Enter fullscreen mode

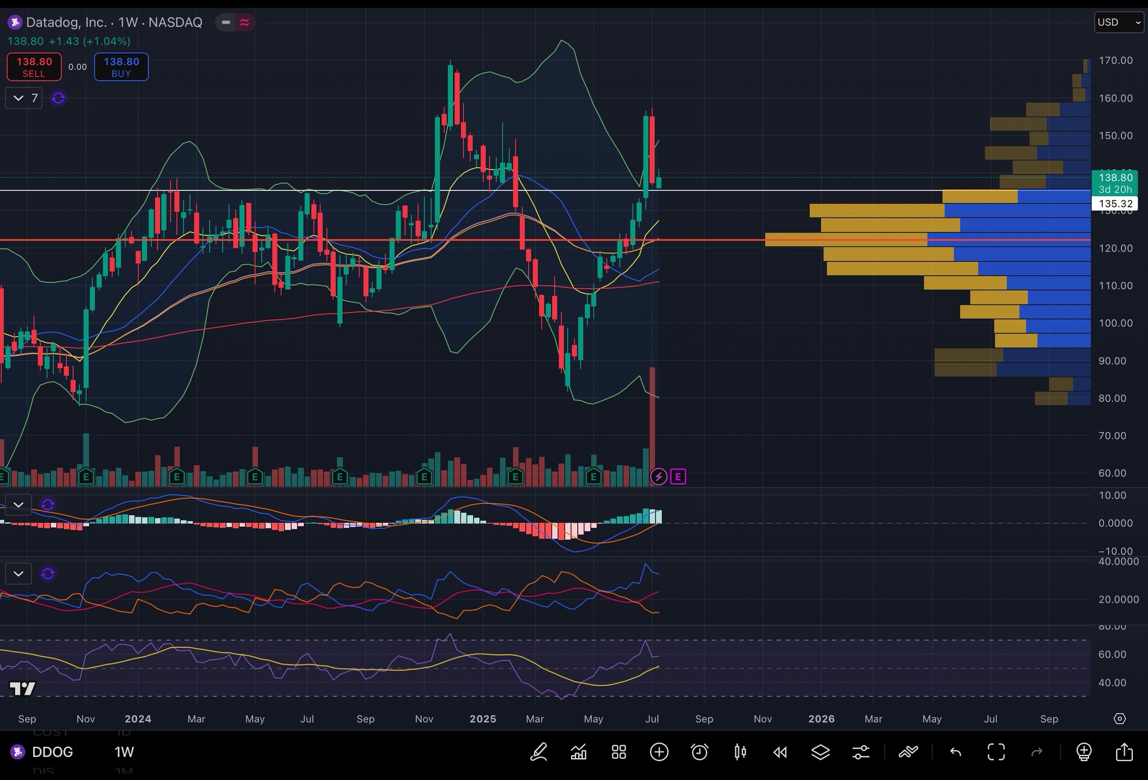pyautogui.click(x=996, y=752)
